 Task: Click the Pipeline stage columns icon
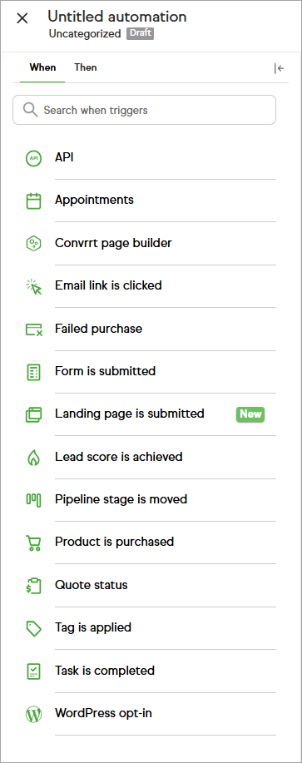click(x=33, y=500)
